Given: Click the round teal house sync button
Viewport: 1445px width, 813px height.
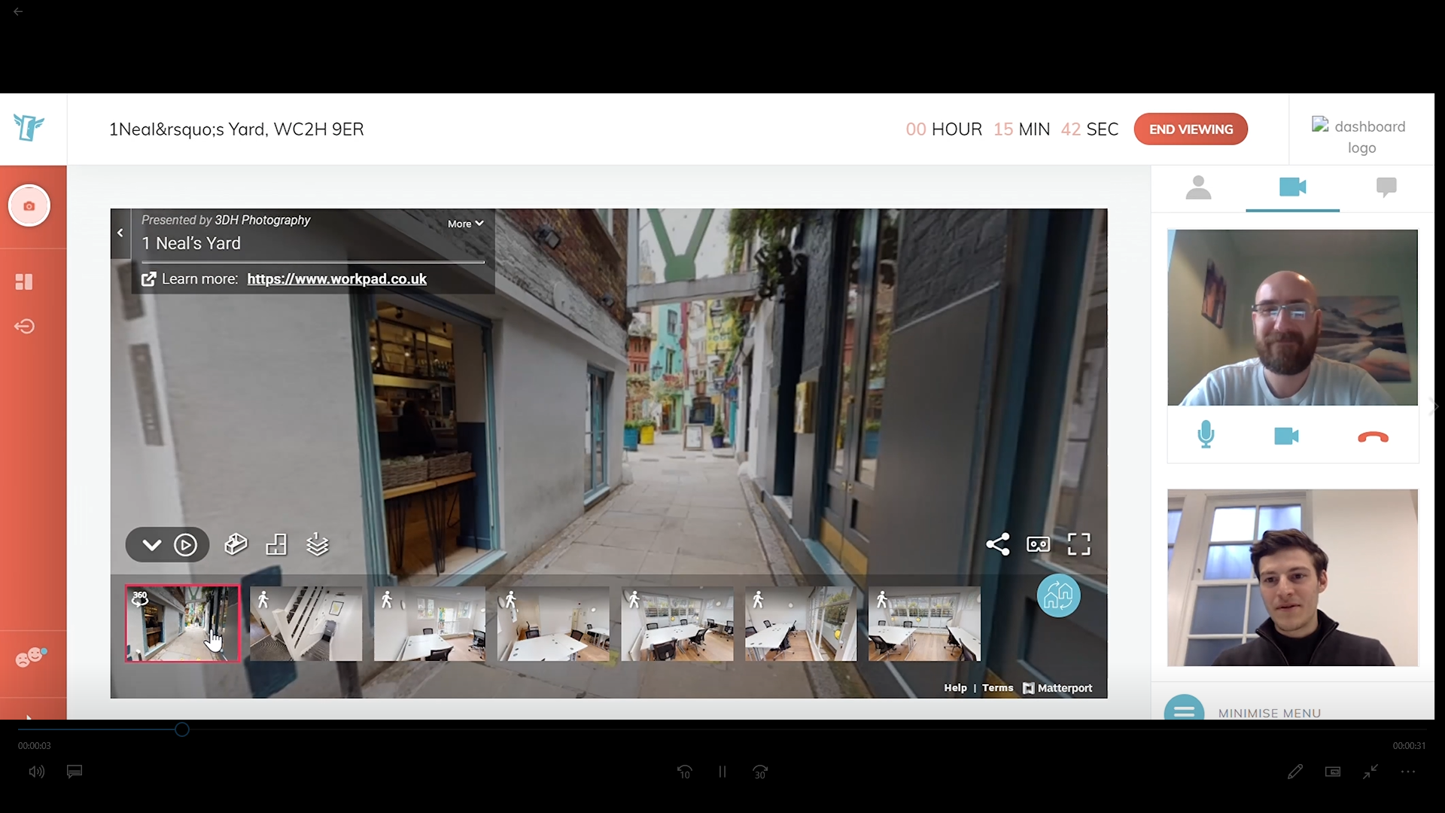Looking at the screenshot, I should [x=1058, y=596].
